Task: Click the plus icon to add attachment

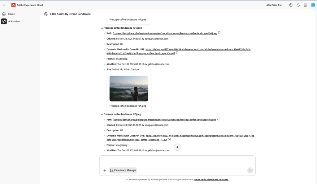Action: pos(105,170)
